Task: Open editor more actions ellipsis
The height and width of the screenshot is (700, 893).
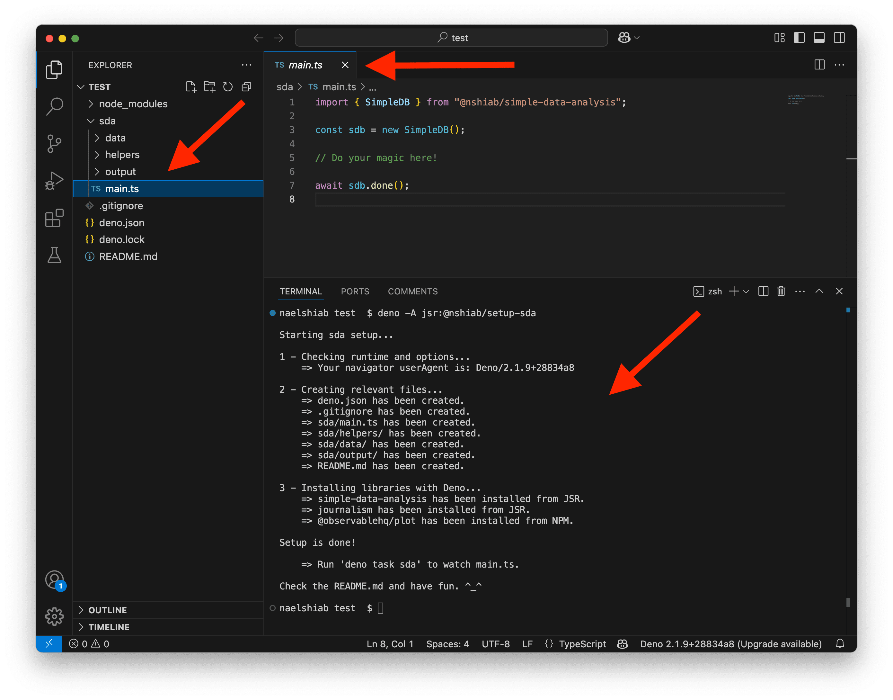Action: click(839, 65)
